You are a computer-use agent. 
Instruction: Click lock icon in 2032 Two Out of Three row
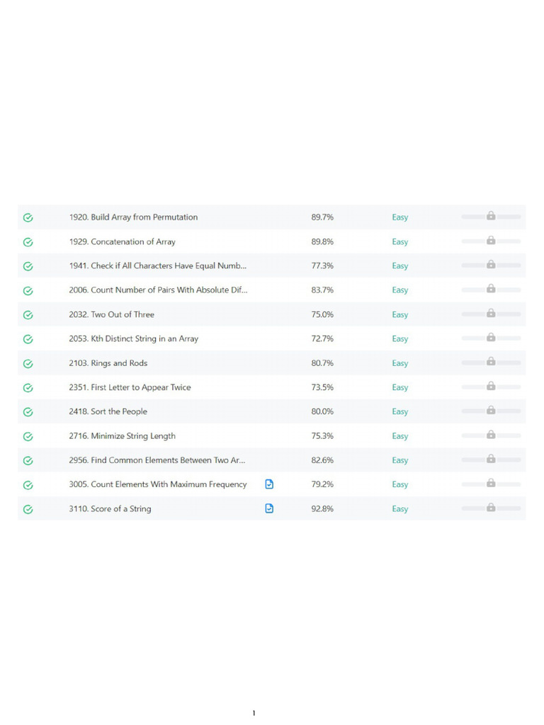click(491, 313)
